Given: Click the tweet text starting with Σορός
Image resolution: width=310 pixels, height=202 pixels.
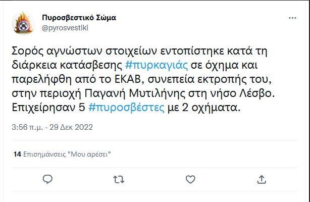Looking at the screenshot, I should pyautogui.click(x=143, y=79).
